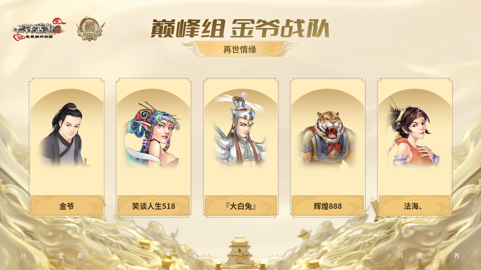Click the 再世情缘 server banner
Screen dimensions: 481x270
(x=240, y=49)
